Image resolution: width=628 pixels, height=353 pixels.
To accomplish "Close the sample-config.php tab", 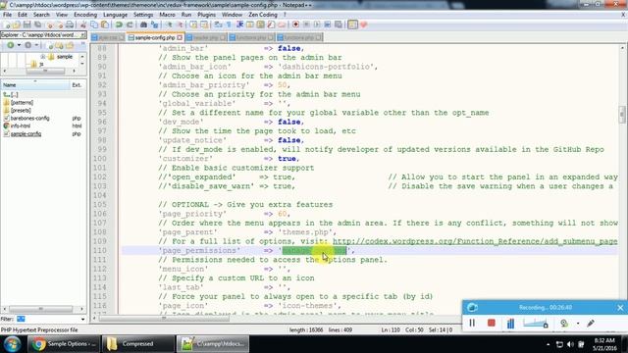I will point(180,37).
